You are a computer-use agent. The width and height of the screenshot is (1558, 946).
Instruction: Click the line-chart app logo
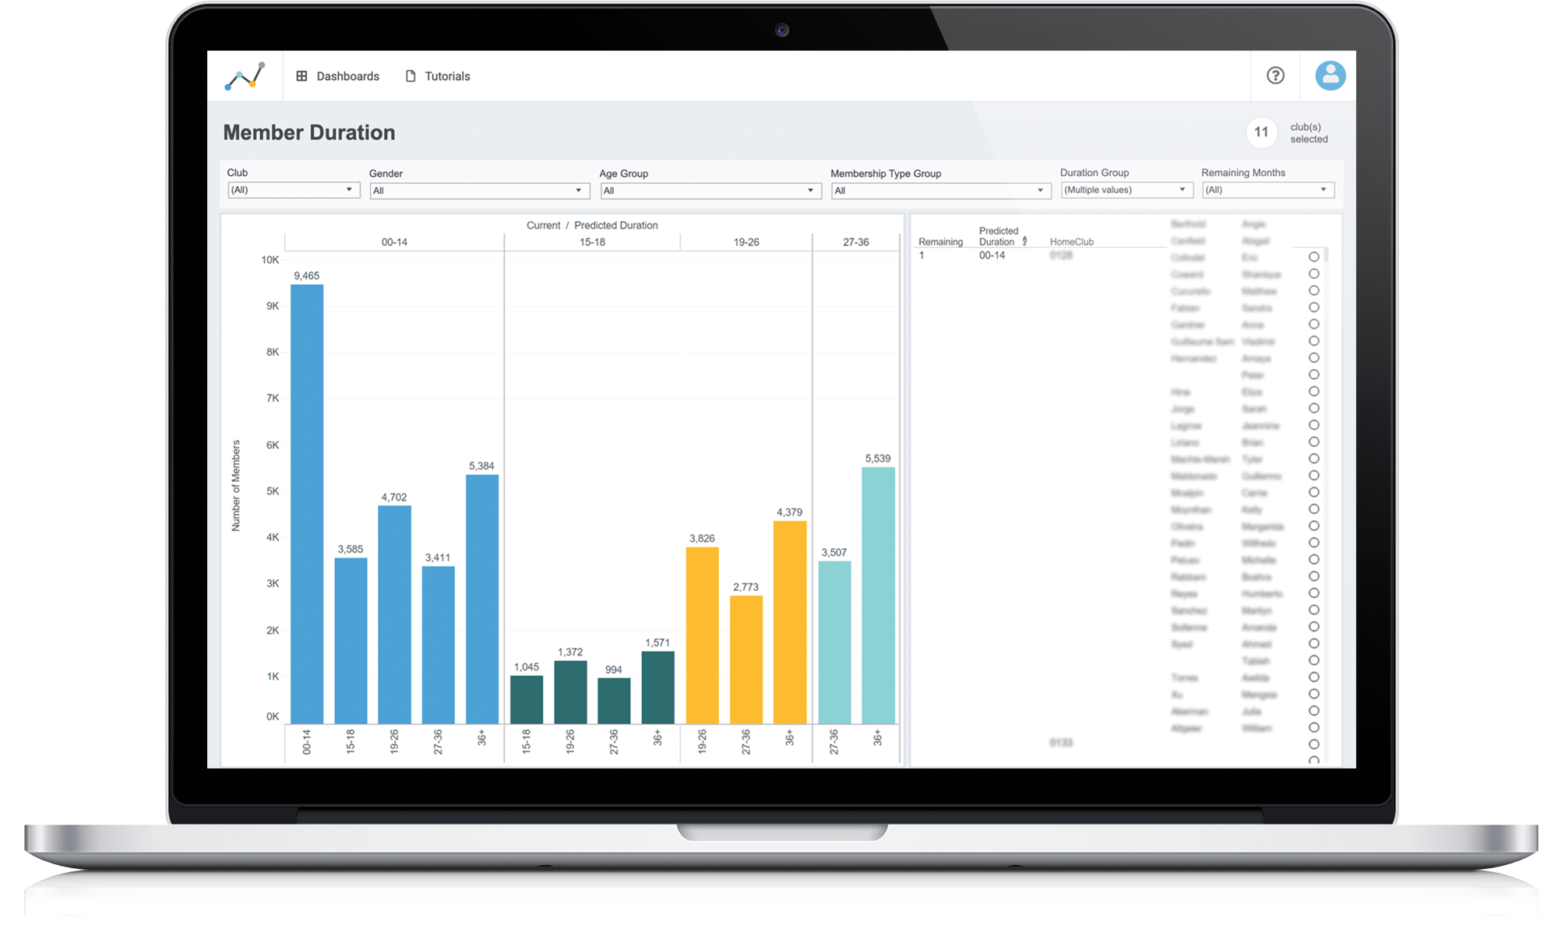click(245, 76)
